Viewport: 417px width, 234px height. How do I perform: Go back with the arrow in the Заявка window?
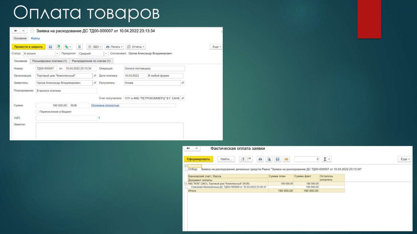point(16,31)
